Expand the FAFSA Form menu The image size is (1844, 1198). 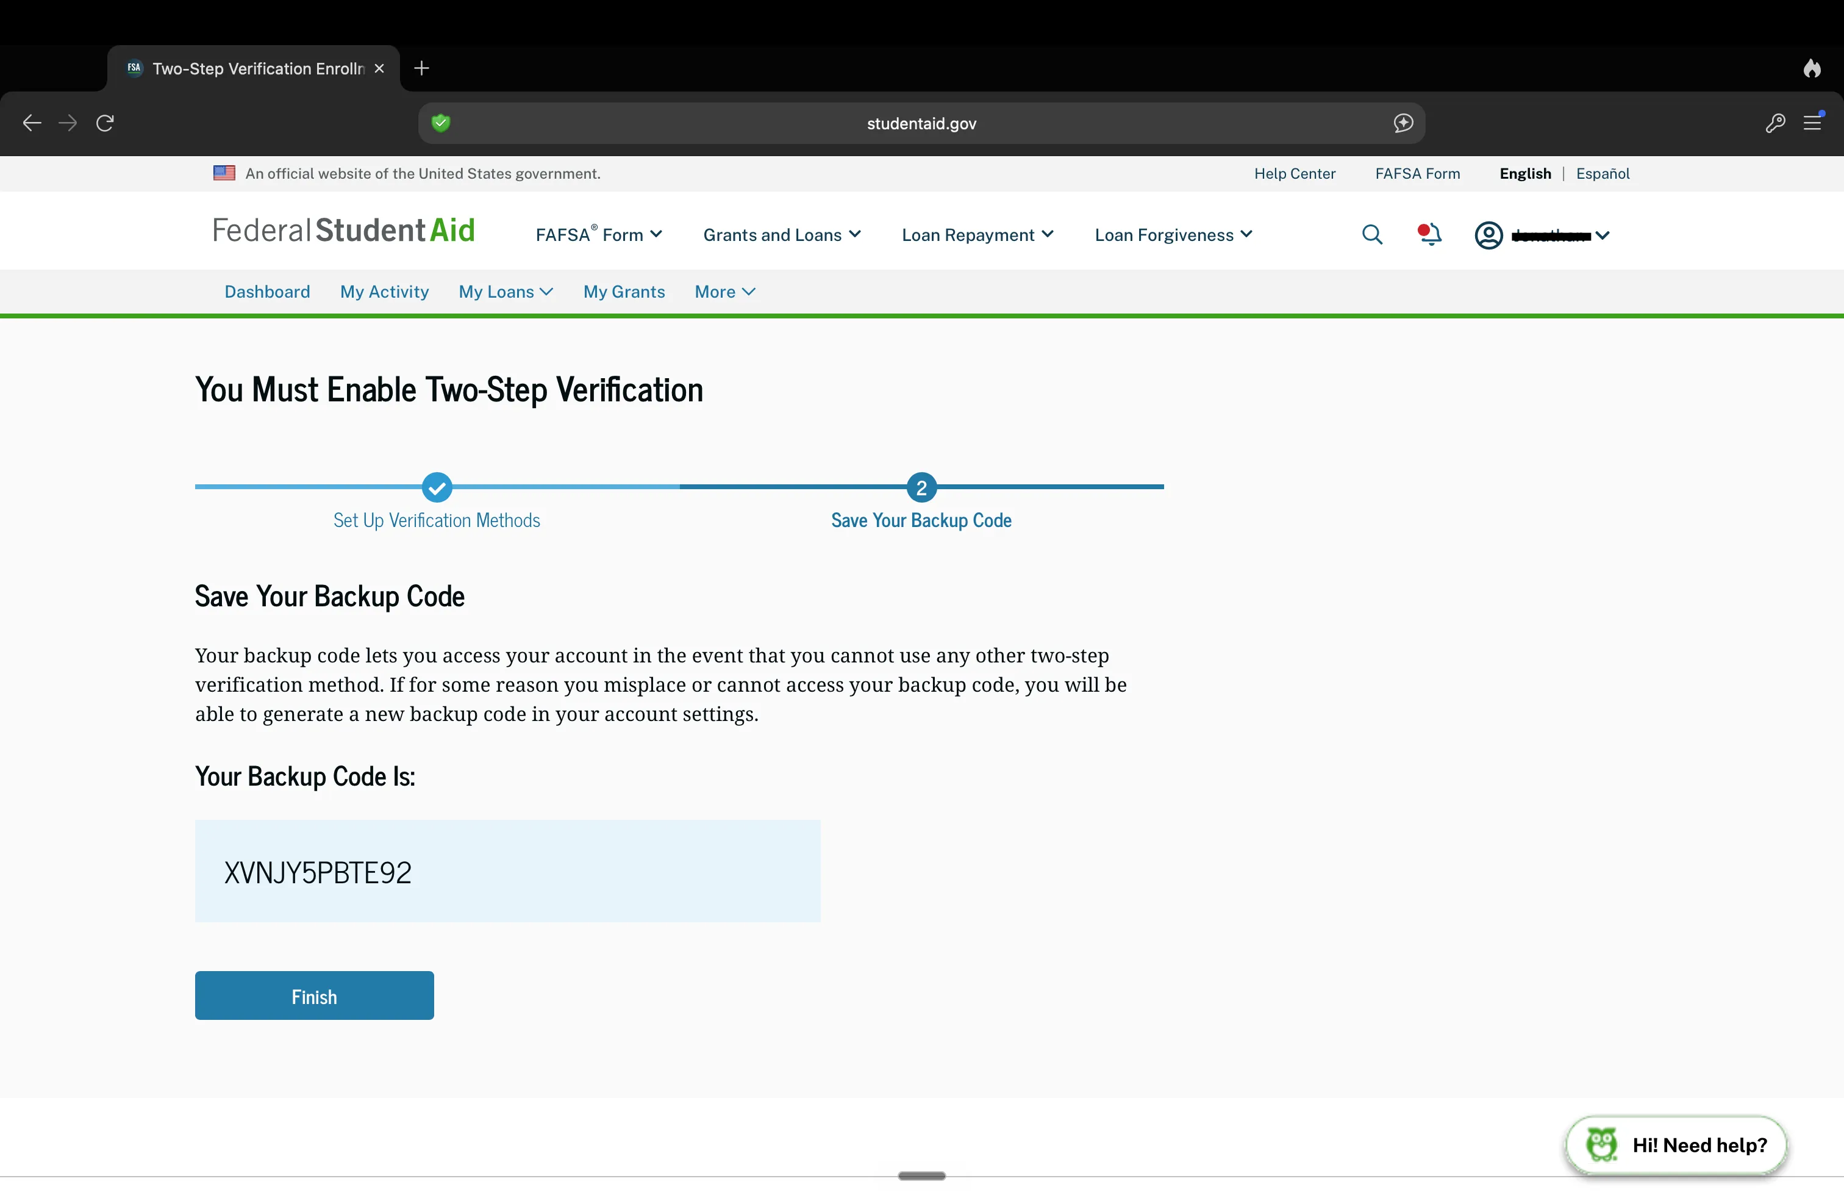point(598,234)
